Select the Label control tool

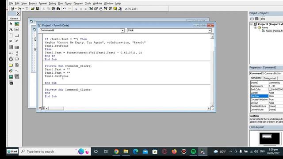coord(11,30)
